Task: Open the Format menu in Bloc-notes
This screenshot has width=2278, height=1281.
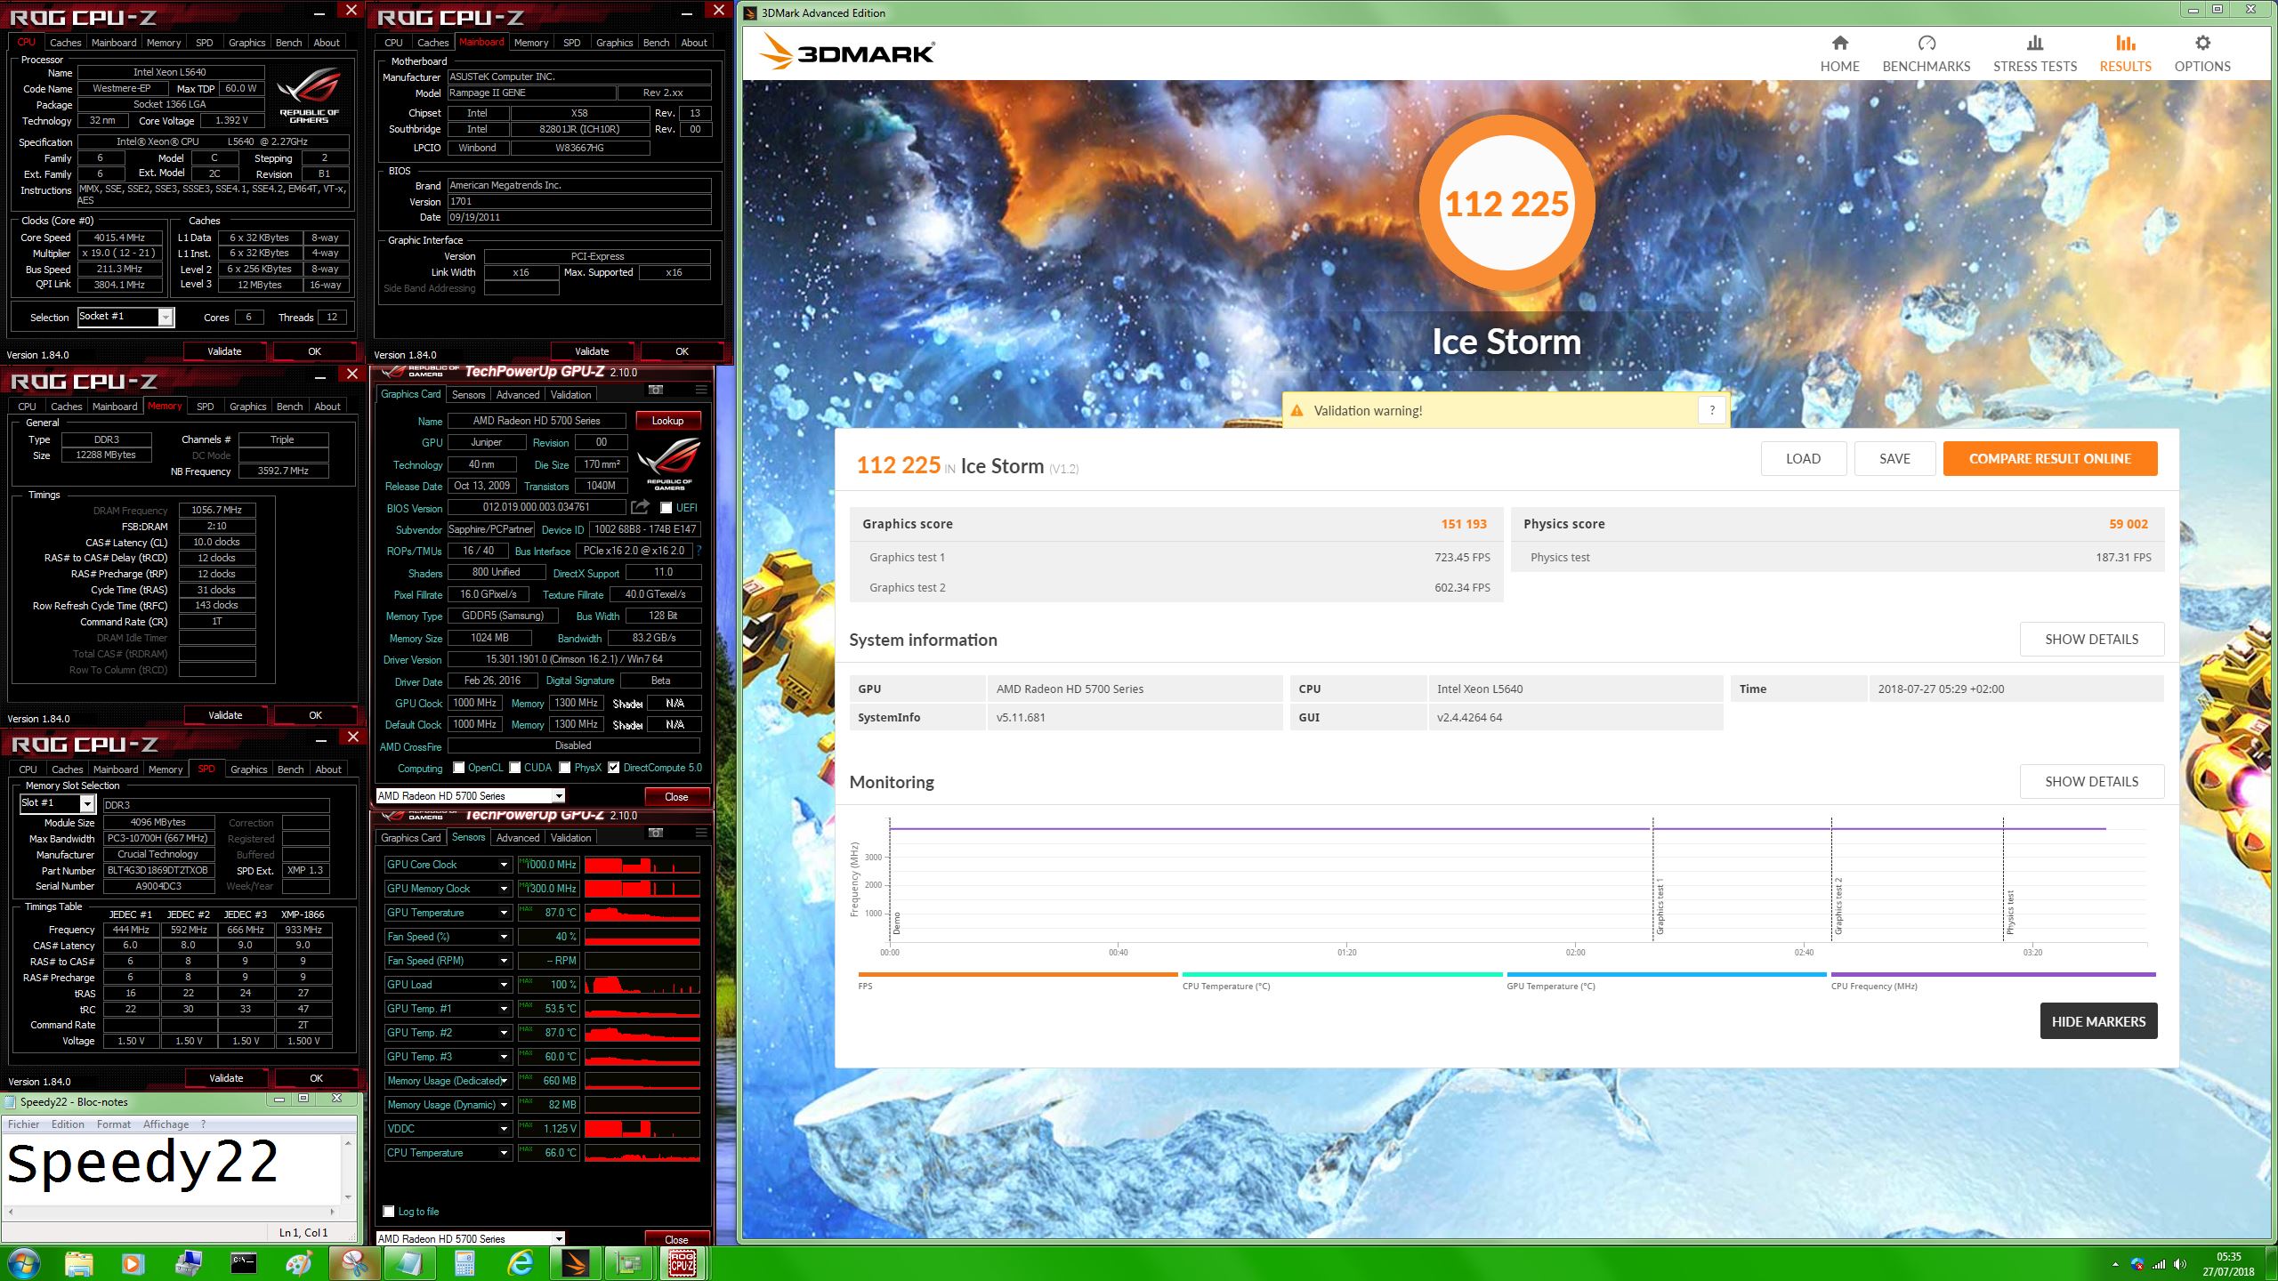Action: pyautogui.click(x=114, y=1124)
